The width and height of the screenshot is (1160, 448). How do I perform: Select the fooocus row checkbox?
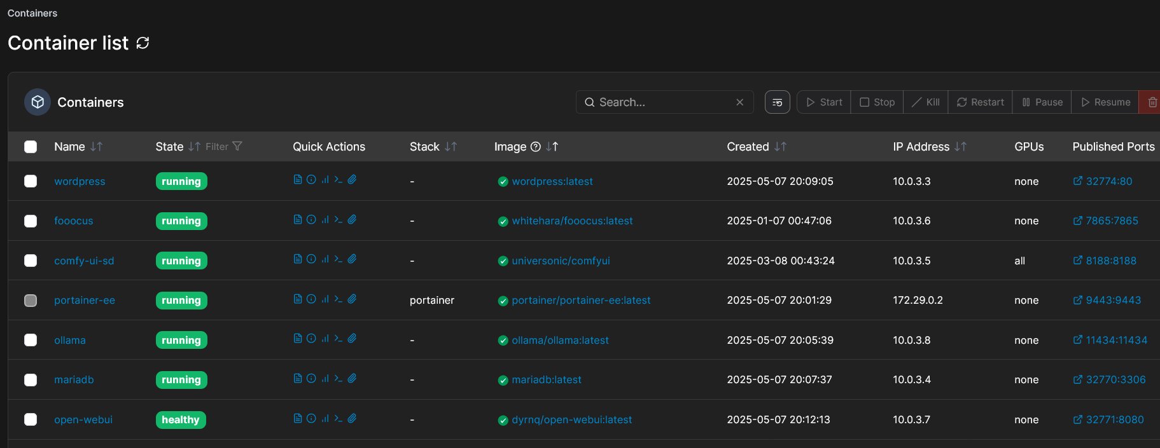pyautogui.click(x=31, y=221)
